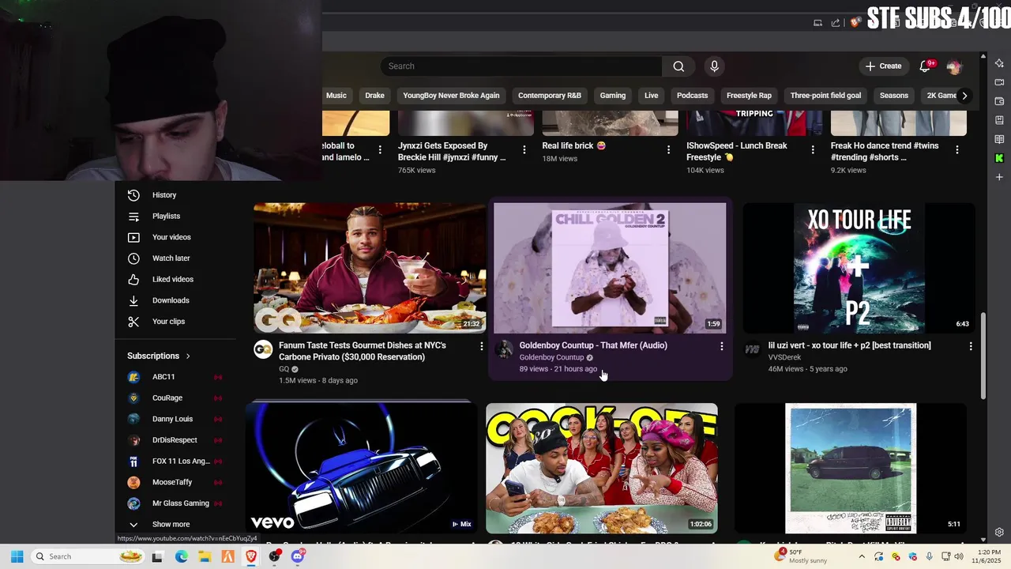Open options menu for Fanum Taste Tests video
Screen dimensions: 1011x569
481,346
